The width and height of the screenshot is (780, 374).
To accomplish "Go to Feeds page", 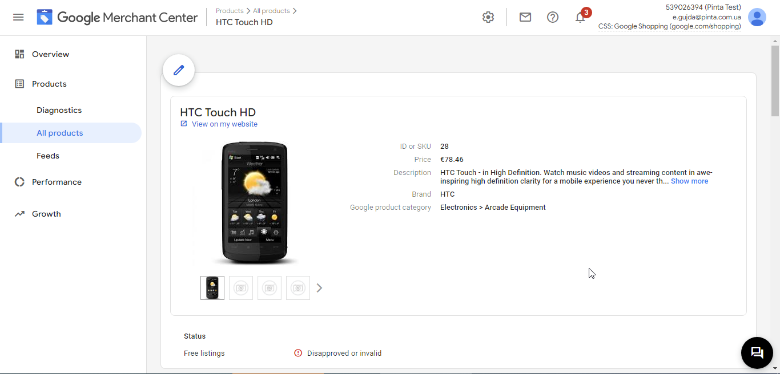I will tap(48, 156).
